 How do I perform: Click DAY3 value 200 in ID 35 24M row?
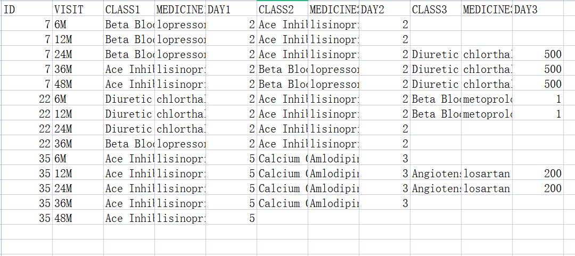point(538,188)
